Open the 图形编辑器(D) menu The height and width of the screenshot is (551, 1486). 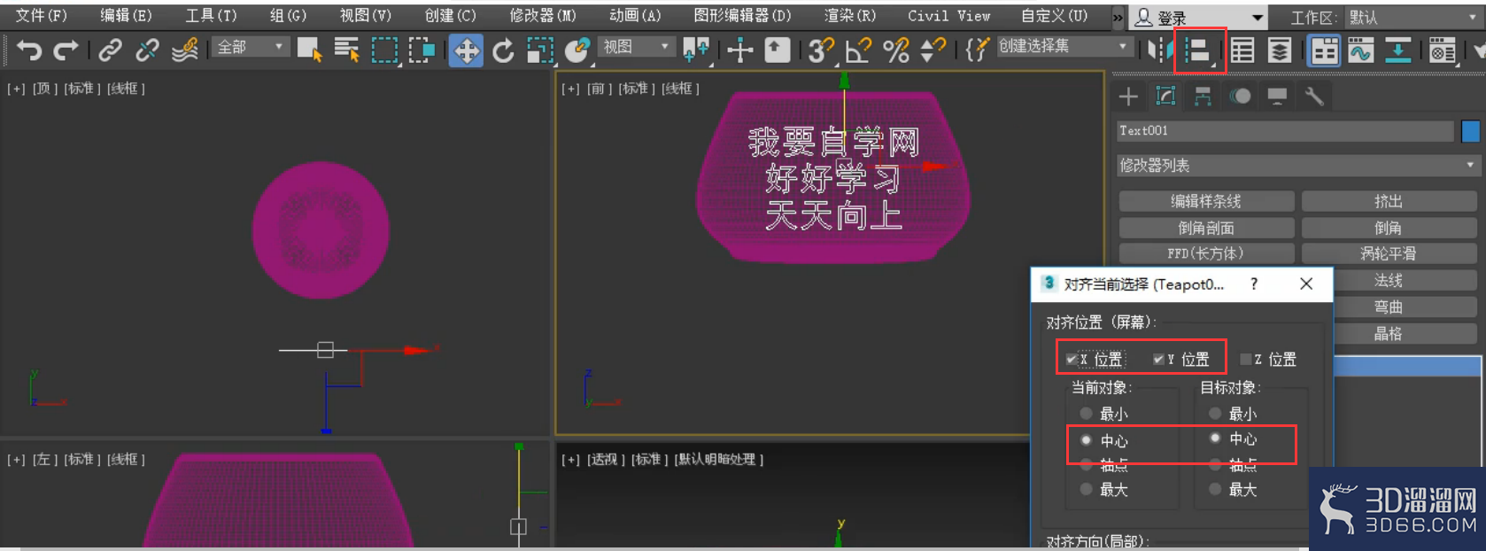742,16
